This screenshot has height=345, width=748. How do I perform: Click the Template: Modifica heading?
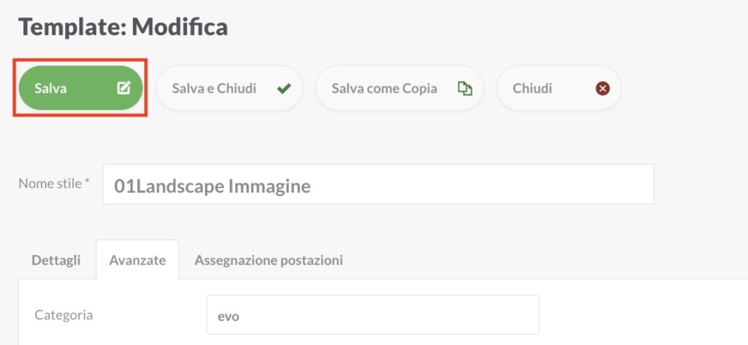[123, 27]
